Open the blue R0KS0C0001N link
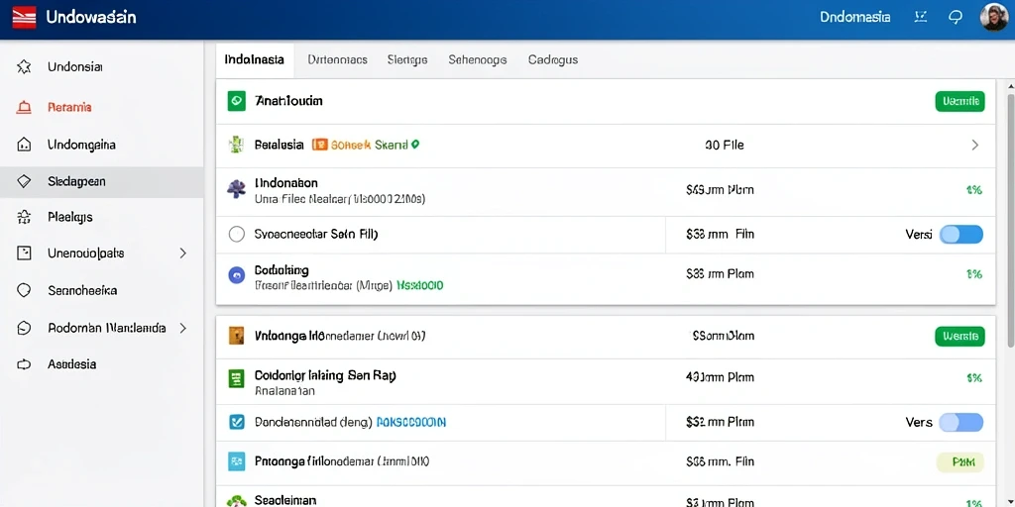Screen dimensions: 1015x507 [x=411, y=422]
